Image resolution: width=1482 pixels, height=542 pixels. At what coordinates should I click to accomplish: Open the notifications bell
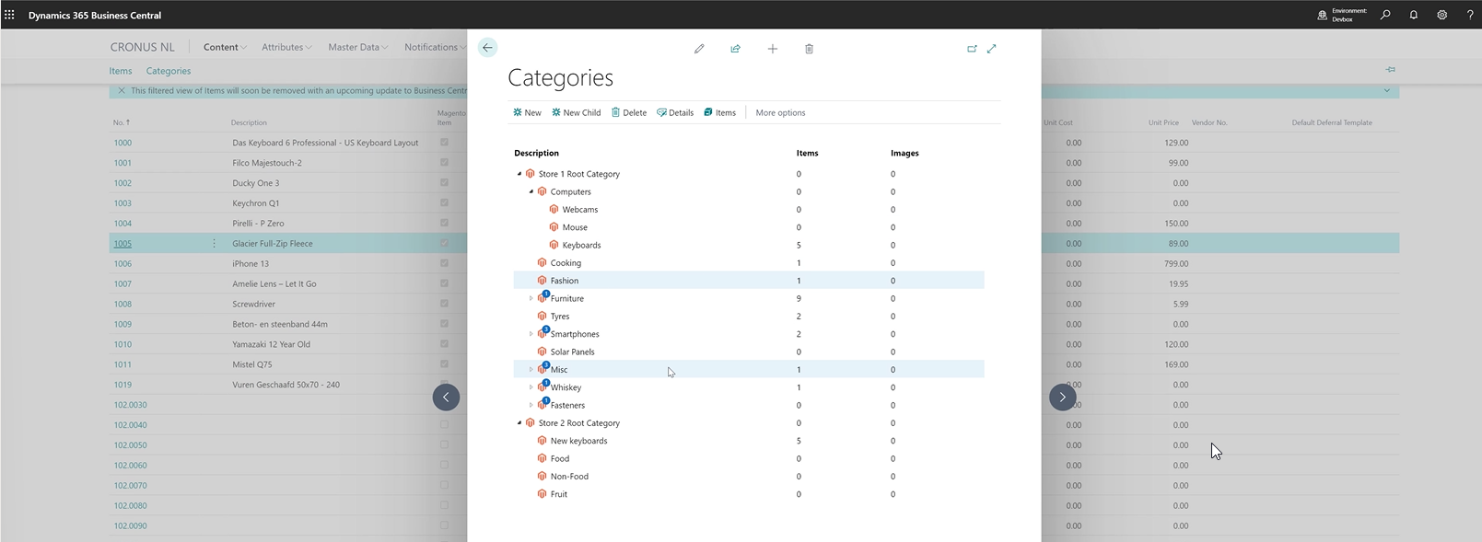1414,15
